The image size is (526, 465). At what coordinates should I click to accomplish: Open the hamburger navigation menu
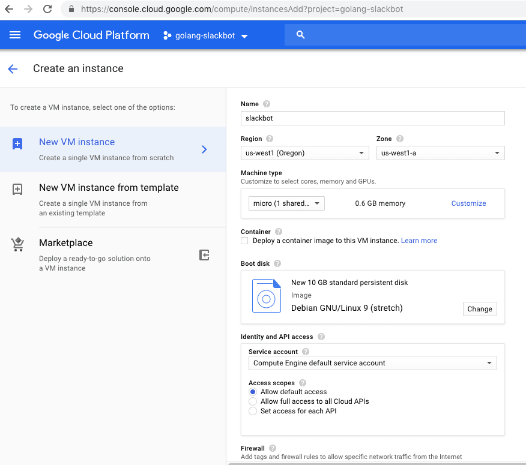15,35
